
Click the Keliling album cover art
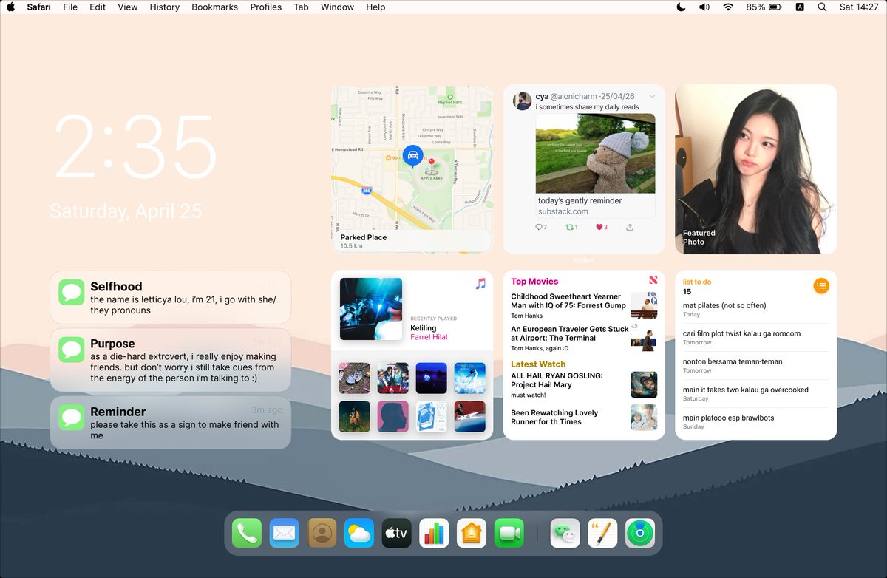point(371,309)
